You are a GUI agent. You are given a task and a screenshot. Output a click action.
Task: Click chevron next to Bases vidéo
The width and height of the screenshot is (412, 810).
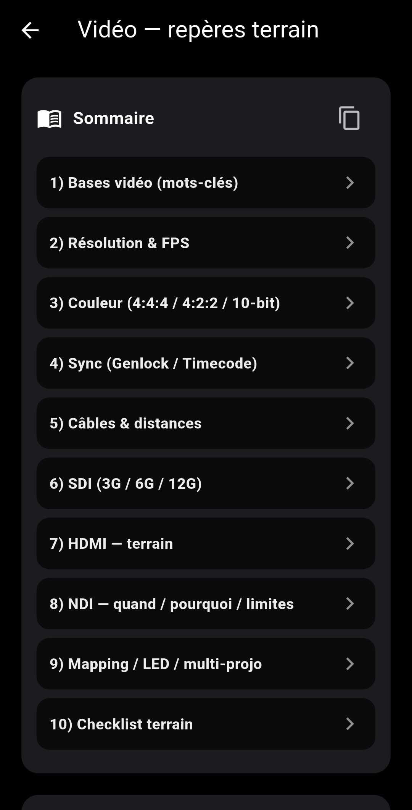pyautogui.click(x=350, y=183)
